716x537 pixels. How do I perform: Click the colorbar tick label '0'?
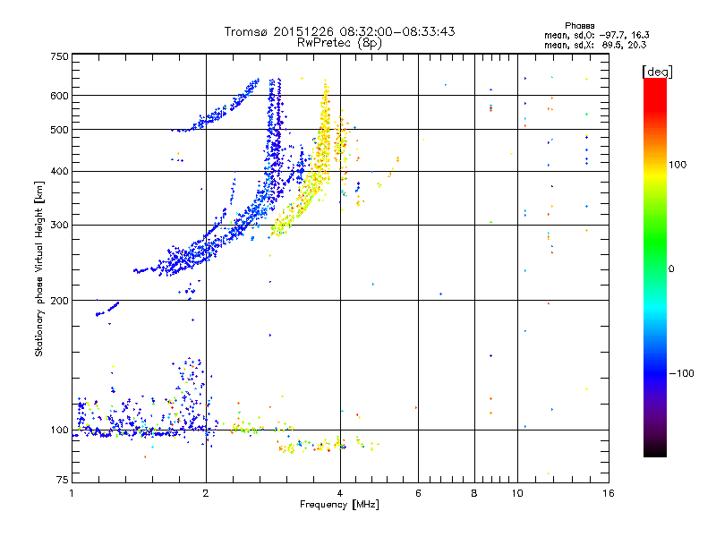(671, 269)
